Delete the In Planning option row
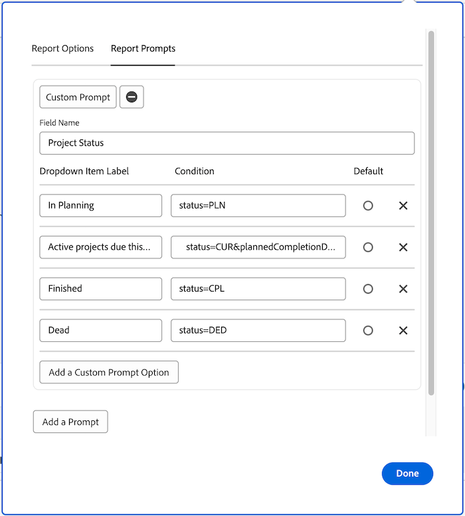Viewport: 465px width, 516px height. pos(403,206)
